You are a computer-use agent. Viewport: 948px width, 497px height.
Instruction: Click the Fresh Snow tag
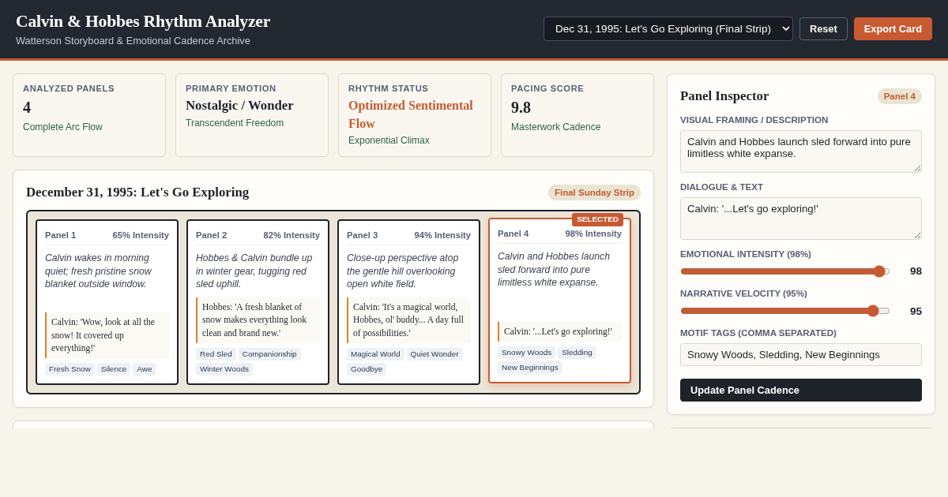pos(70,369)
